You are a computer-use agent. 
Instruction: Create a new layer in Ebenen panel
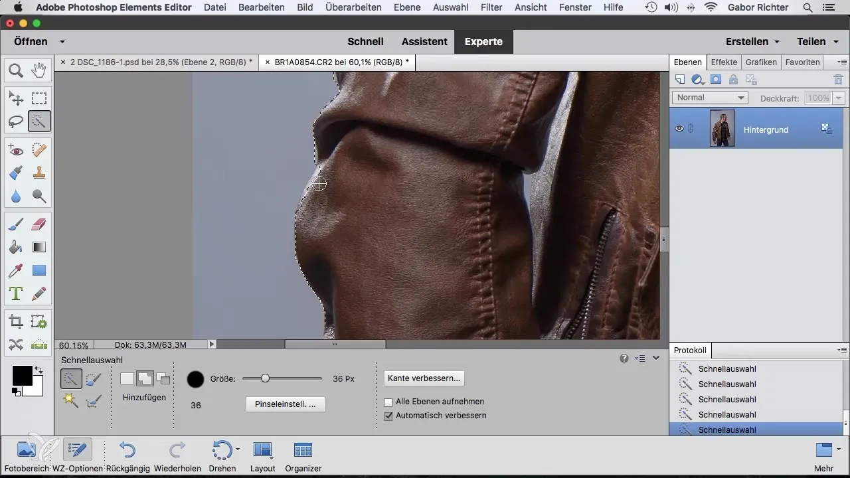click(x=680, y=80)
